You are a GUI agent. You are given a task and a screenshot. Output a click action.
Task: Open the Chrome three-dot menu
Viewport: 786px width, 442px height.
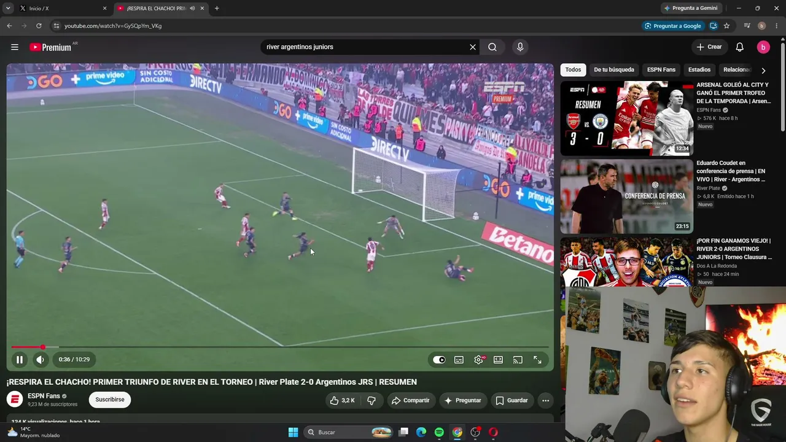tap(776, 26)
